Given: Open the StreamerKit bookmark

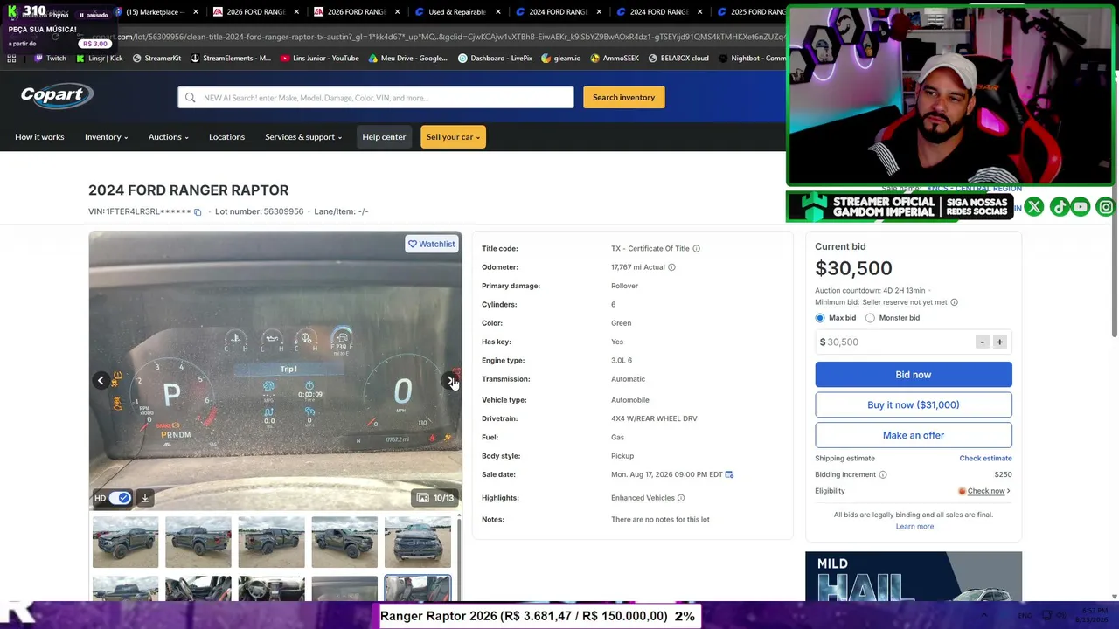Looking at the screenshot, I should [156, 59].
